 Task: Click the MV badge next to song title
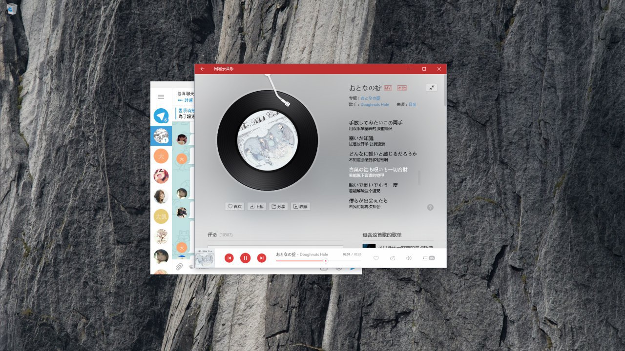(388, 88)
